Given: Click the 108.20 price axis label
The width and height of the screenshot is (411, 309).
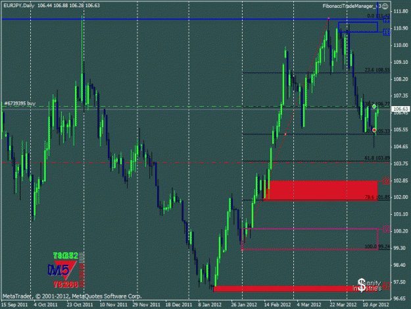Looking at the screenshot, I should point(400,79).
